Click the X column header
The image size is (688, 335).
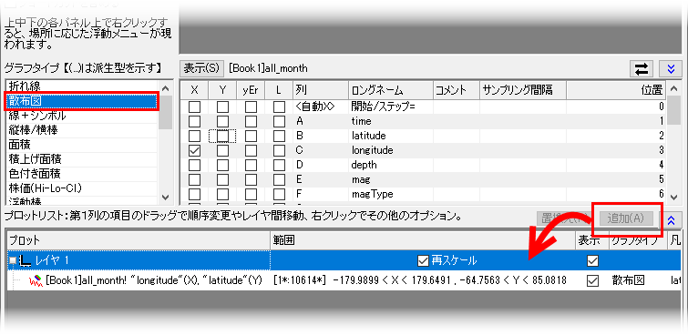[x=194, y=90]
